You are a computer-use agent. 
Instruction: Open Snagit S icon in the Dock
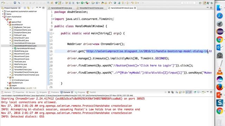tap(219, 103)
